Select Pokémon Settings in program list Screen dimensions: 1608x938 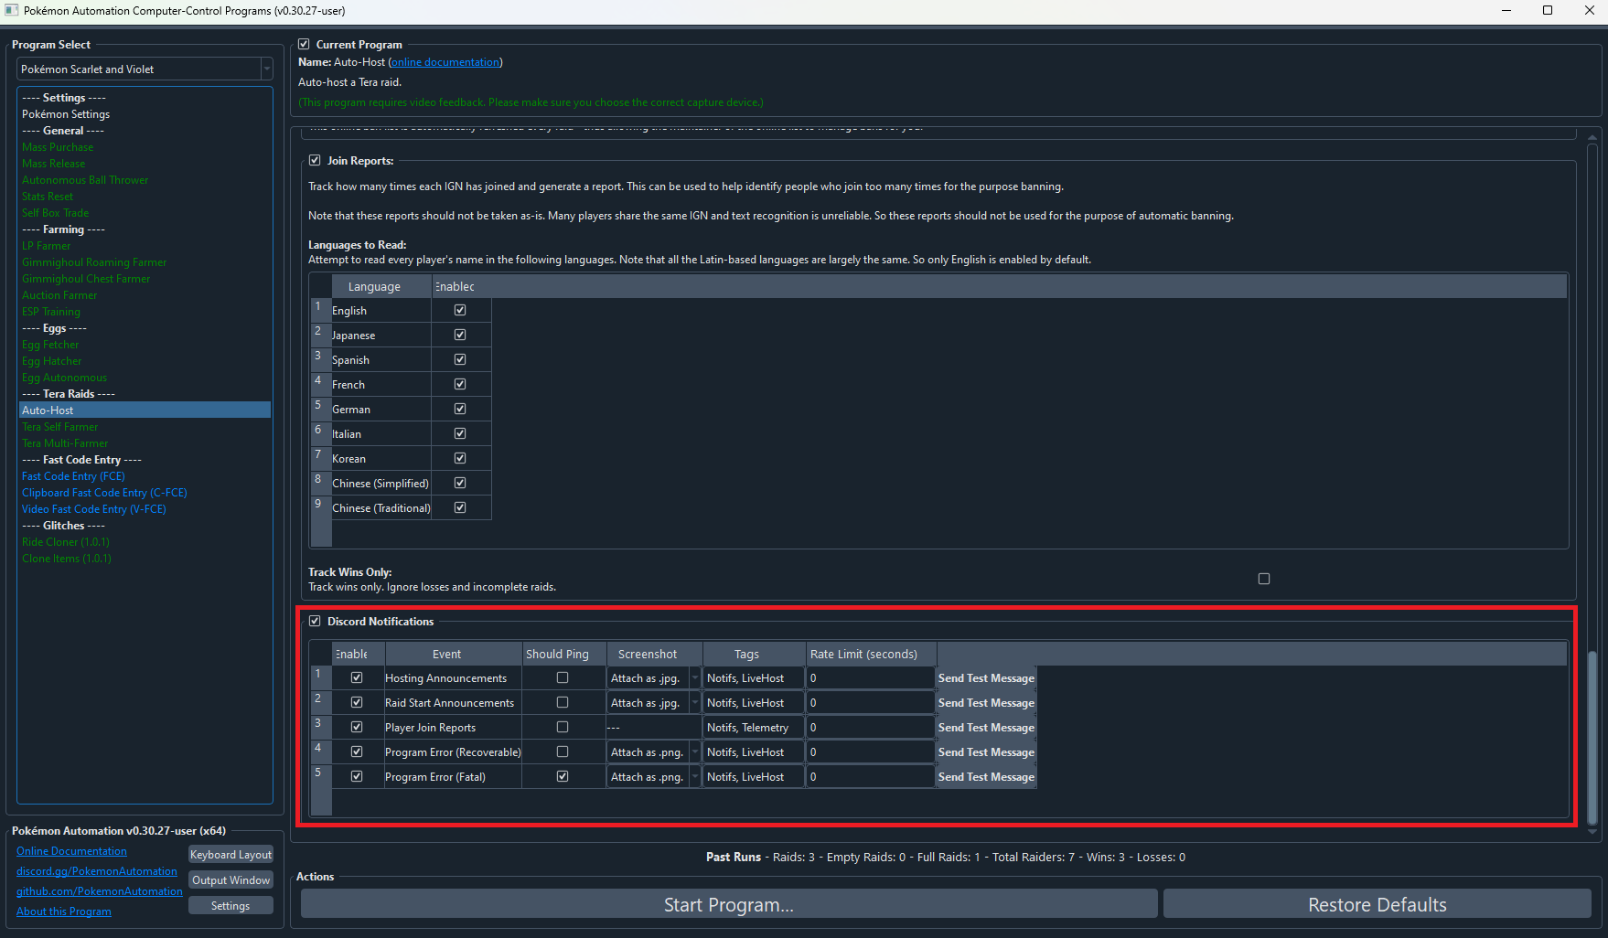coord(66,114)
